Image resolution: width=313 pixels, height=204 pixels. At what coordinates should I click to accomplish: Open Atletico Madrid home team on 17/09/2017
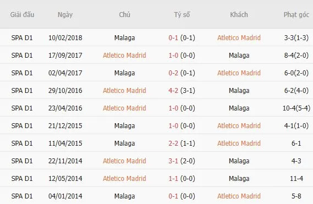tap(124, 56)
